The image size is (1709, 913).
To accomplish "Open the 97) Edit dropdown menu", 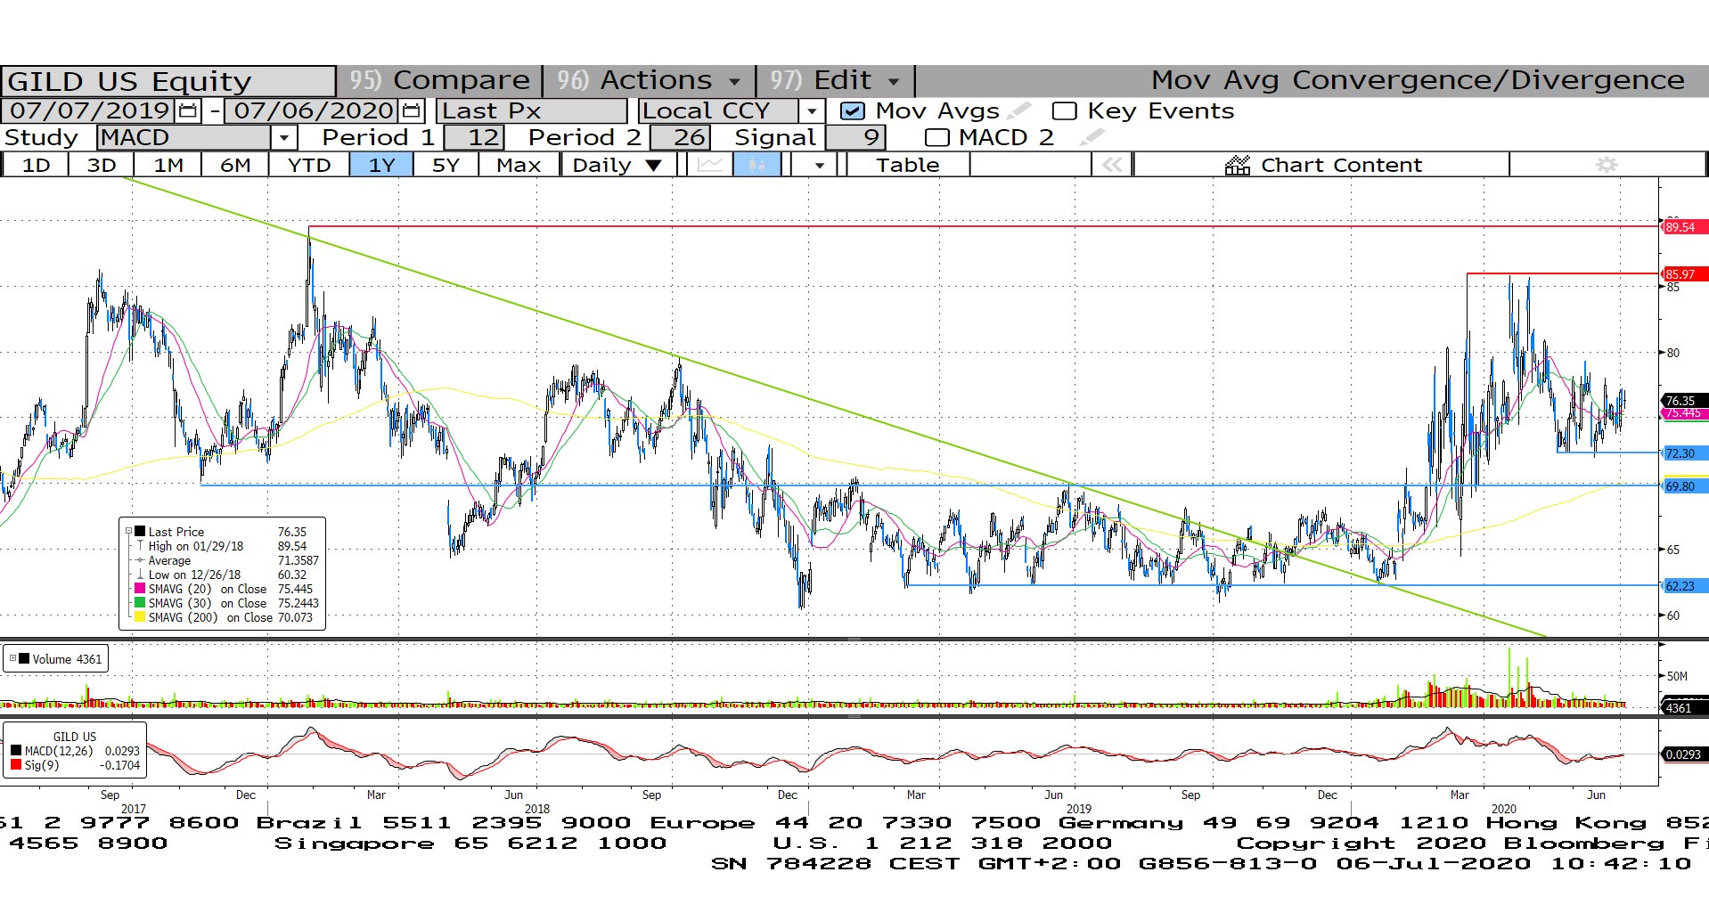I will point(835,80).
